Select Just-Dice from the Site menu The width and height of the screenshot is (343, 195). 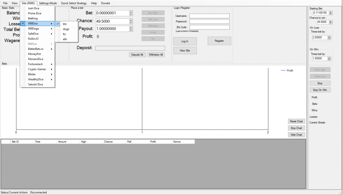(x=34, y=8)
